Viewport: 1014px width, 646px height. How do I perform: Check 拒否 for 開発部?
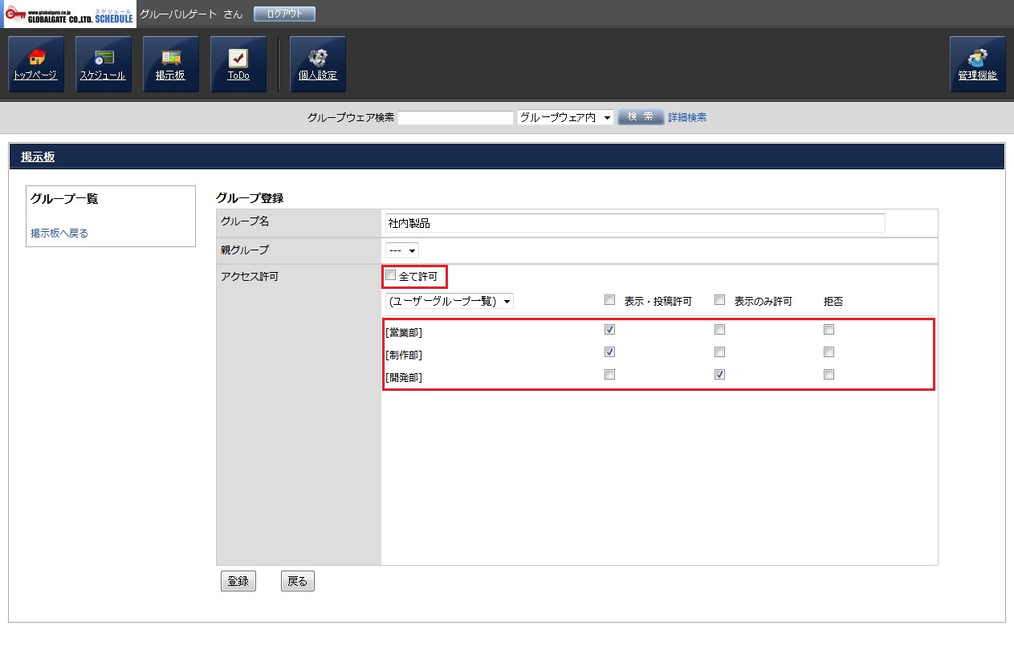point(829,374)
